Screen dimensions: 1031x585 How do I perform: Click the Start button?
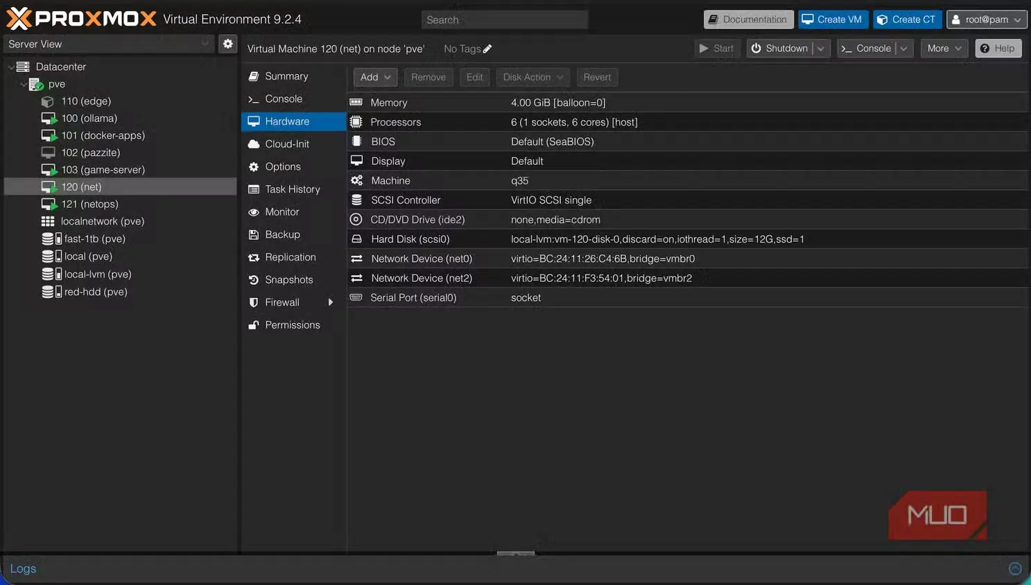tap(717, 49)
